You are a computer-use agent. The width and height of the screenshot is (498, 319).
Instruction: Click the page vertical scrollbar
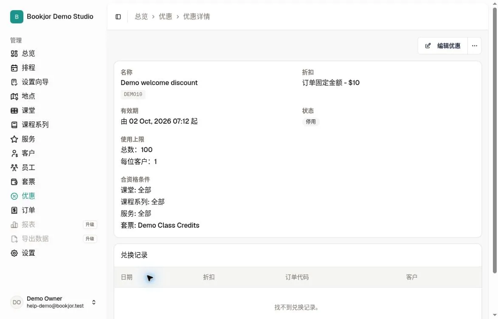pyautogui.click(x=495, y=140)
